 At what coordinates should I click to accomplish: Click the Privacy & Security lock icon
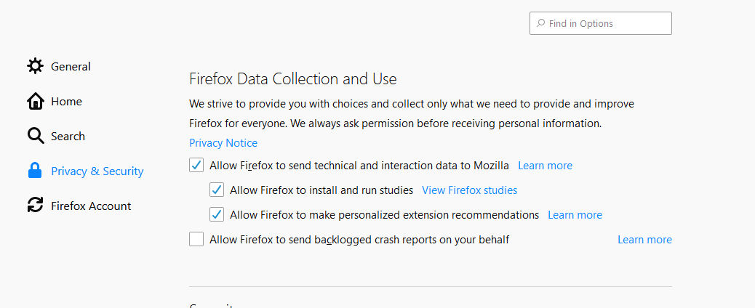pyautogui.click(x=35, y=171)
